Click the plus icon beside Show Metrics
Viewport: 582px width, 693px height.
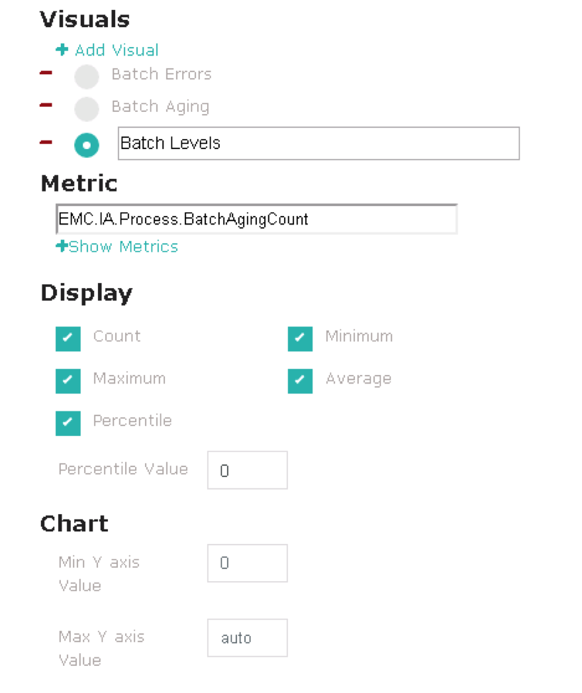pyautogui.click(x=62, y=246)
